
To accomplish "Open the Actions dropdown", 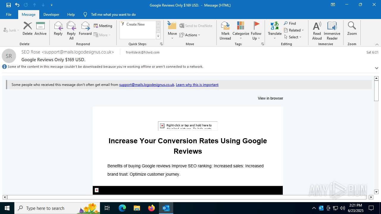I will point(190,35).
